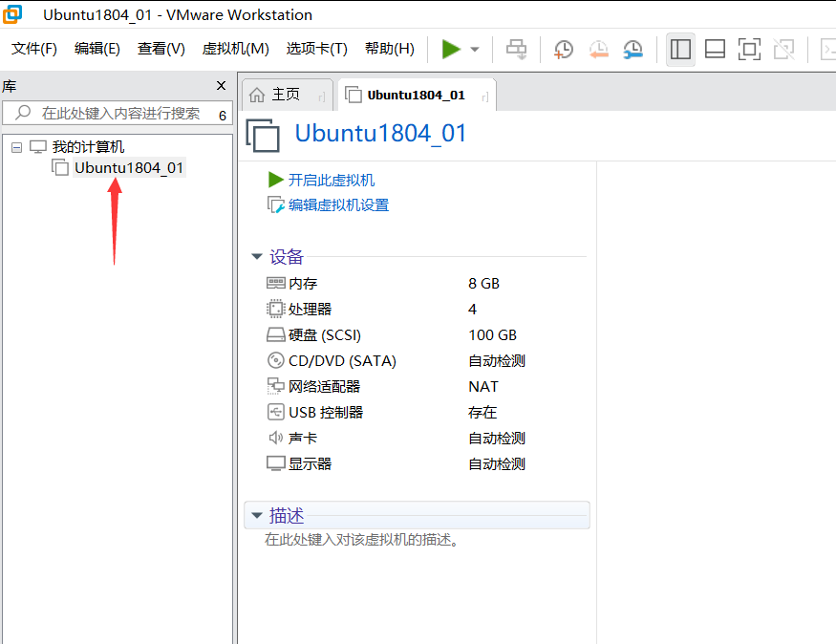Click the 100 GB disk value
The width and height of the screenshot is (836, 644).
tap(492, 335)
